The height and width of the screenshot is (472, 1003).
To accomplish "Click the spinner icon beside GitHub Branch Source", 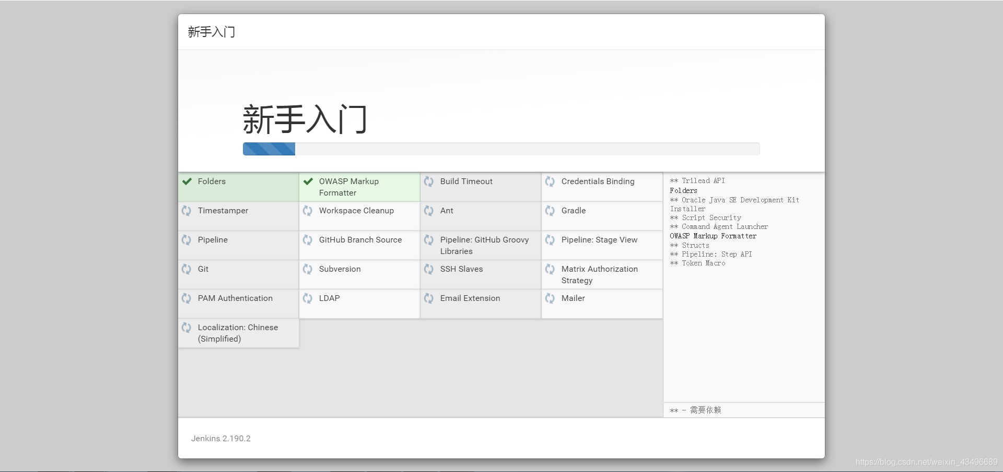I will tap(308, 240).
